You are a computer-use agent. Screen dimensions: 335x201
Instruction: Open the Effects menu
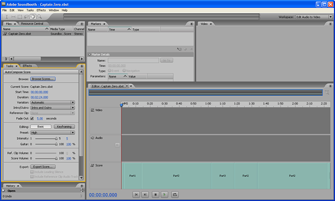41,10
